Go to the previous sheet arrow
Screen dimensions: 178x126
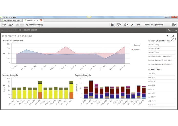tap(168, 36)
